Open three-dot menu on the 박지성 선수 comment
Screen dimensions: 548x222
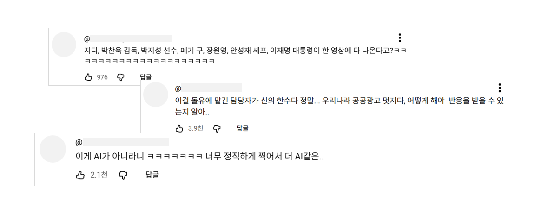tap(400, 38)
